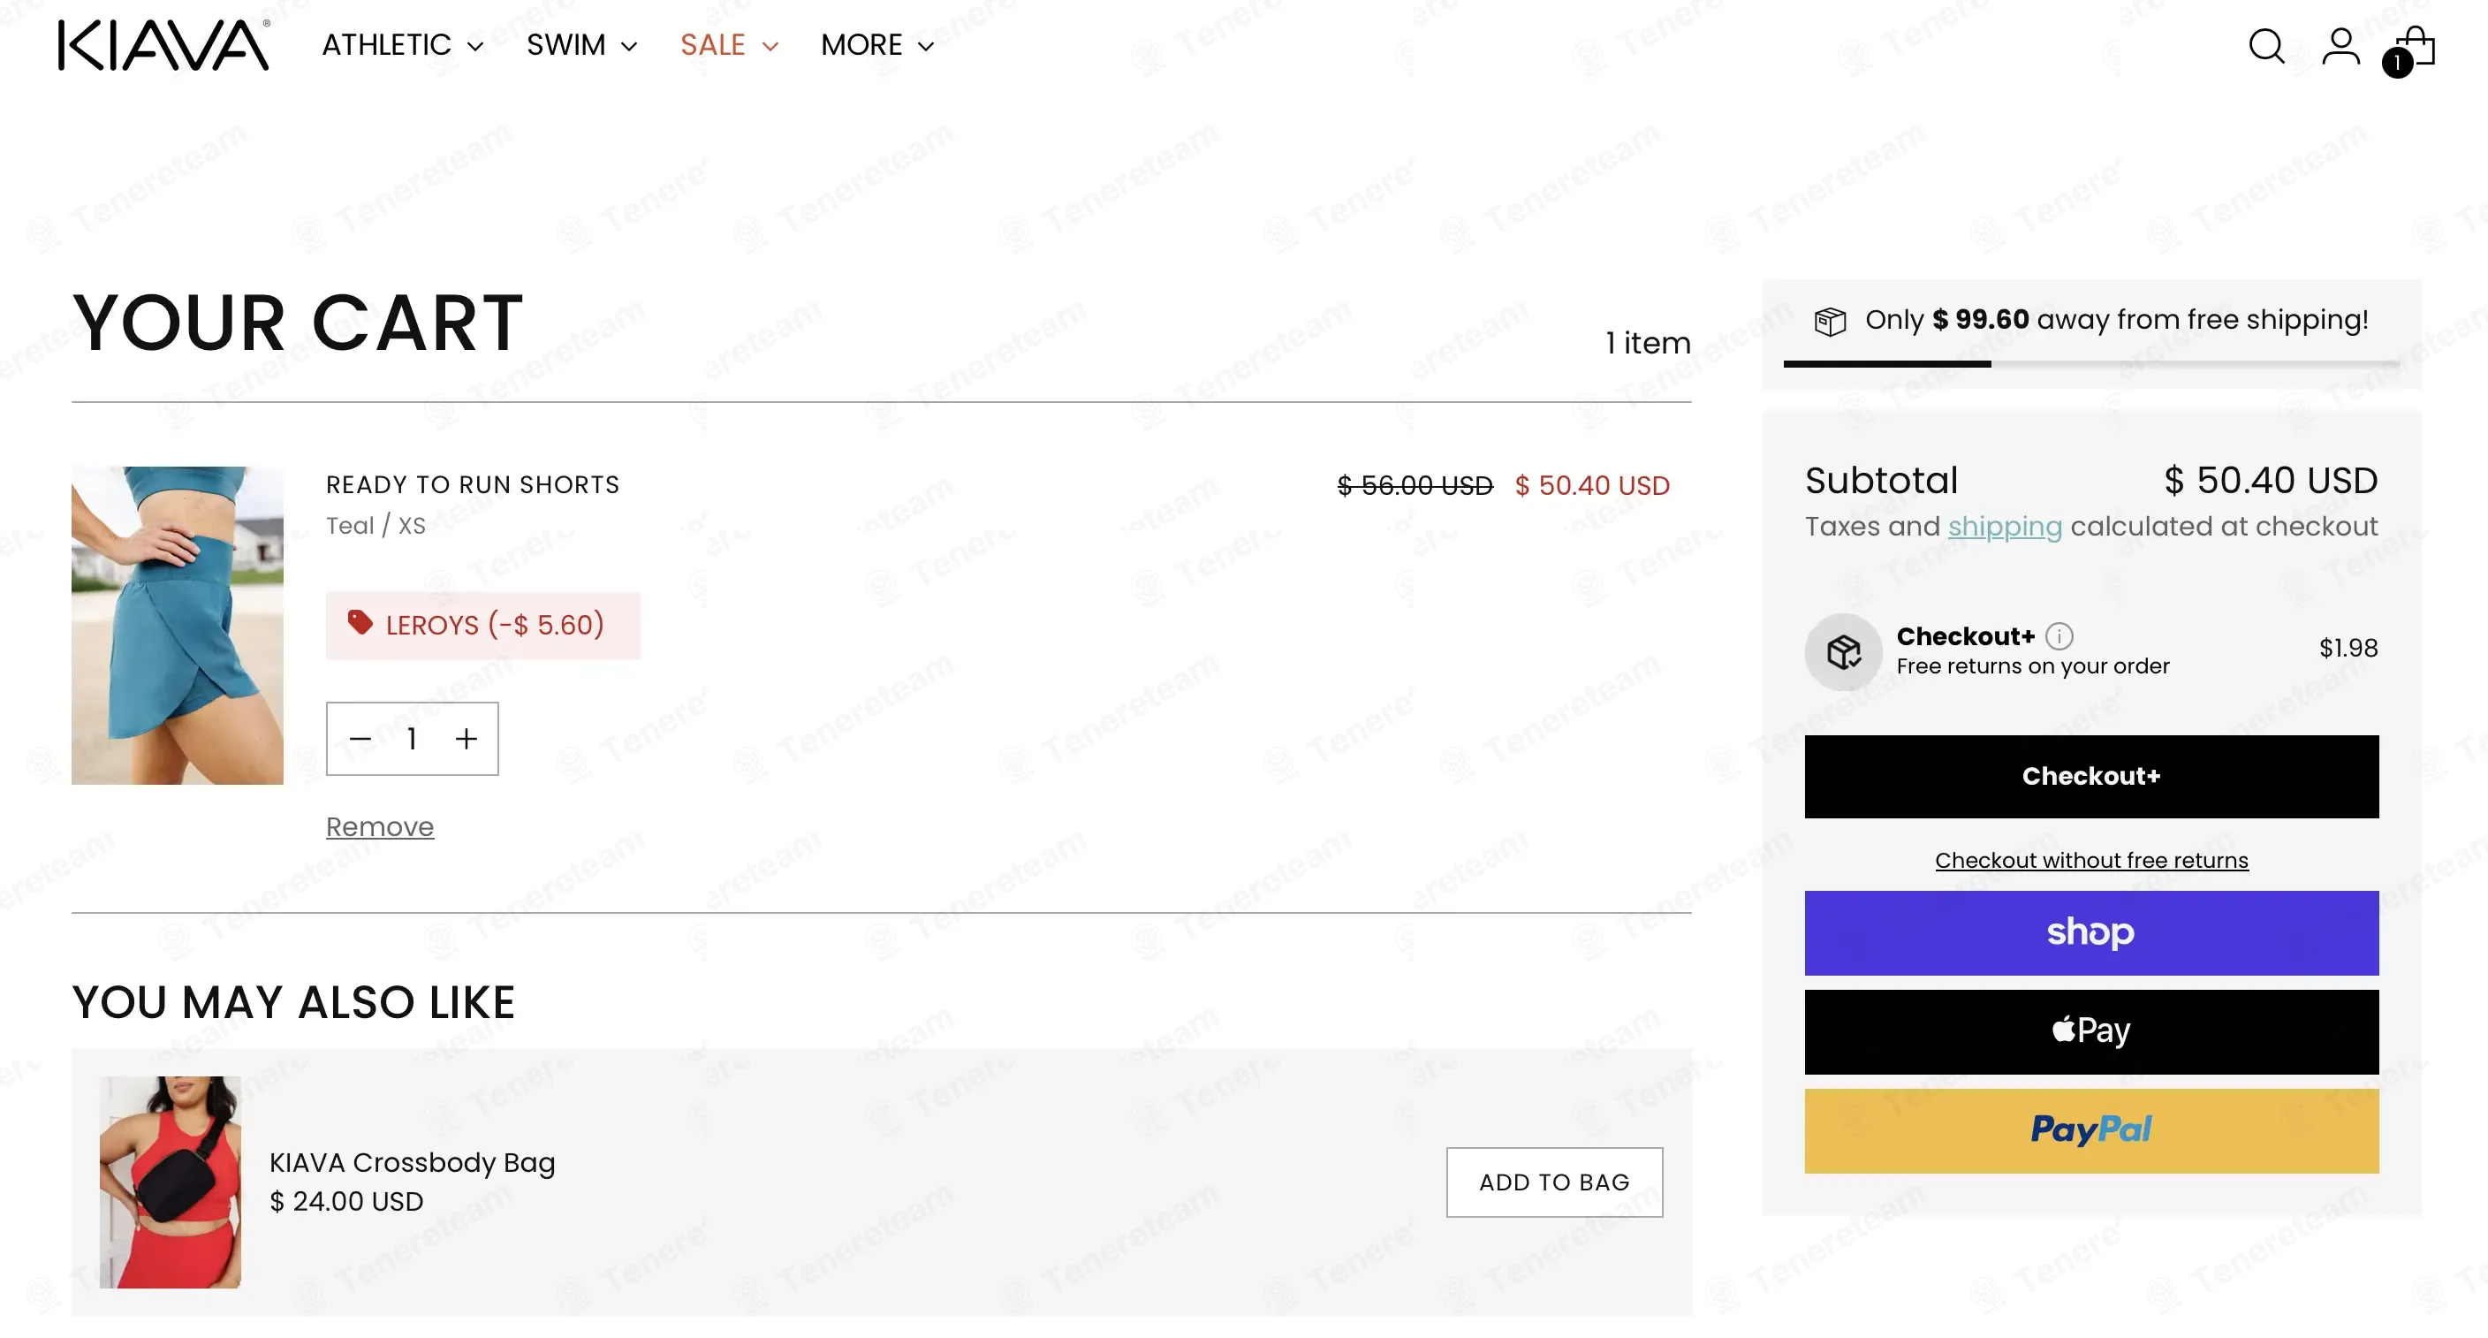Open the KIAVA Crossbody Bag thumbnail
2488x1338 pixels.
pos(170,1182)
